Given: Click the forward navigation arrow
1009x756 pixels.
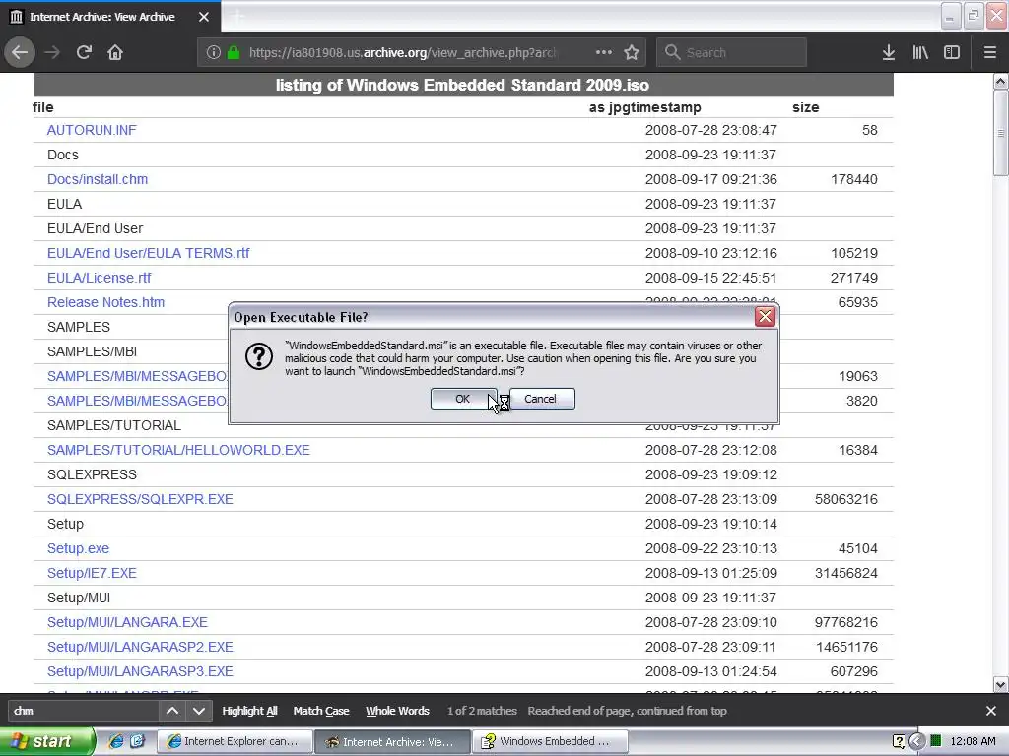Looking at the screenshot, I should 52,52.
